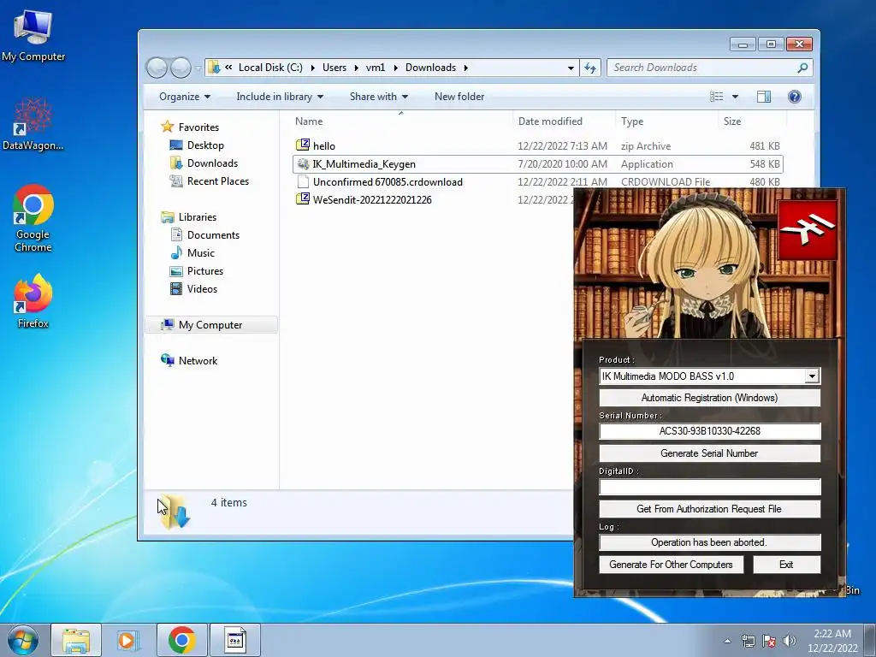Open the Videos library
The width and height of the screenshot is (876, 657).
[x=202, y=289]
